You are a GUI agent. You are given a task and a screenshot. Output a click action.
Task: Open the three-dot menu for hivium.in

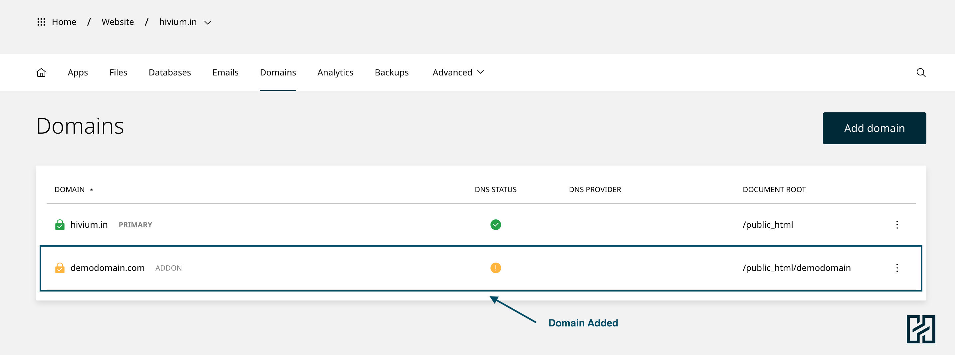point(897,225)
